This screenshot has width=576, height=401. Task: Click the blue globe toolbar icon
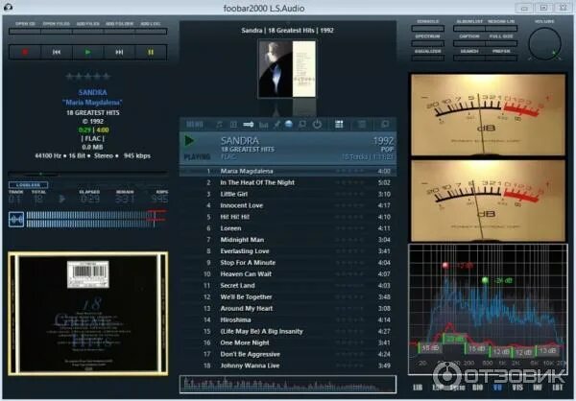[x=289, y=125]
